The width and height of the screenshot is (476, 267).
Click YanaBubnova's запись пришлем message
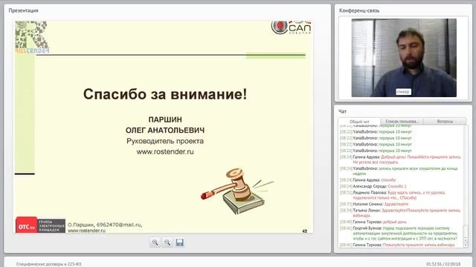pos(399,171)
